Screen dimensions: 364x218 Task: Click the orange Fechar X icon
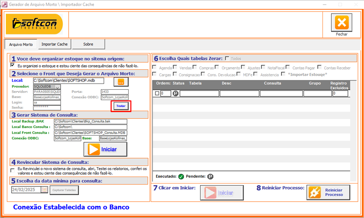(x=341, y=22)
